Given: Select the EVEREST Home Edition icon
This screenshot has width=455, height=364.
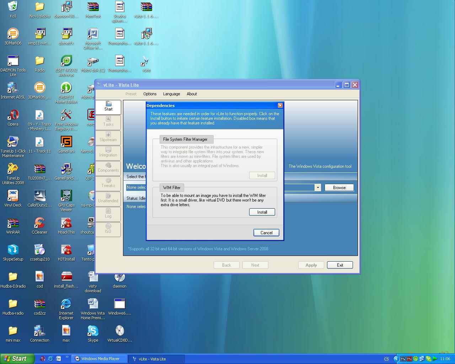Looking at the screenshot, I should pos(66,93).
